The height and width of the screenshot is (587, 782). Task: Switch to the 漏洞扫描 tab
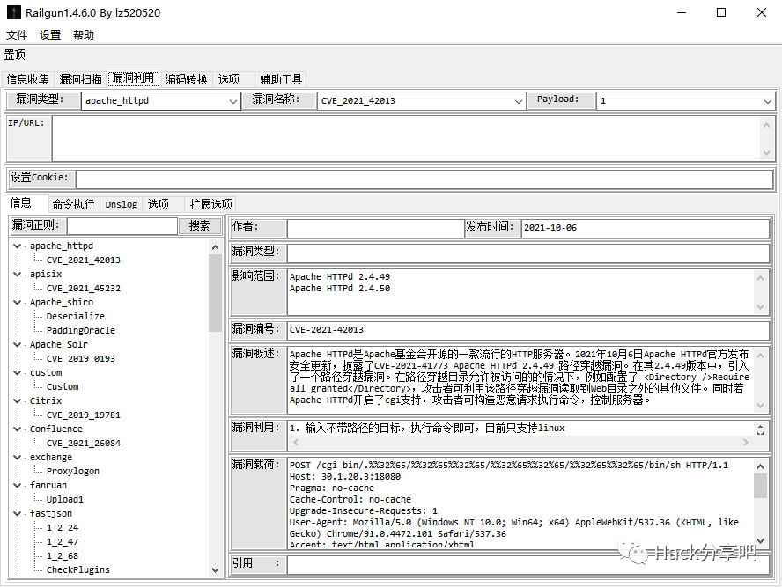81,79
